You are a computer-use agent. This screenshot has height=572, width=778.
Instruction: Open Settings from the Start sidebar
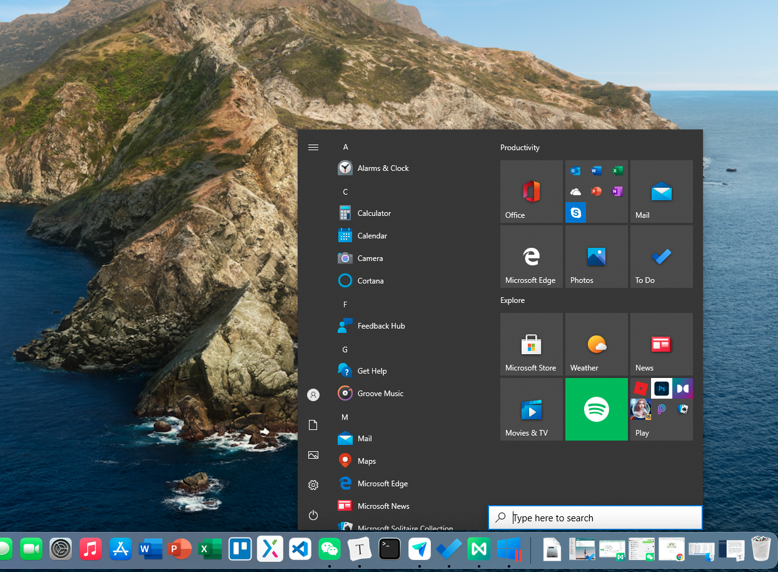(x=313, y=485)
